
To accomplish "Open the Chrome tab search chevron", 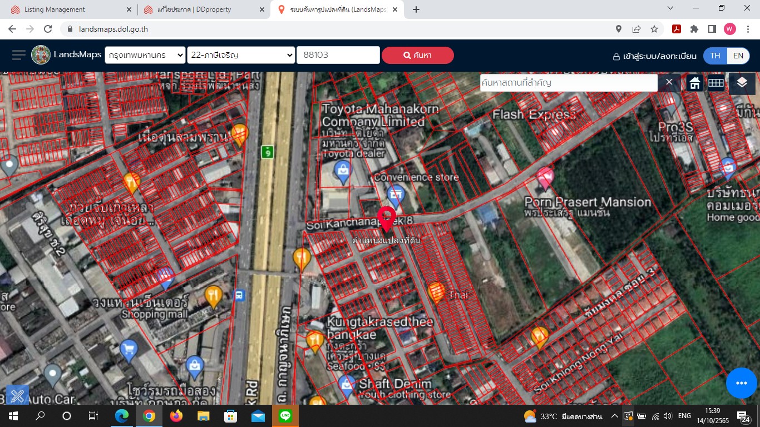I will 670,8.
